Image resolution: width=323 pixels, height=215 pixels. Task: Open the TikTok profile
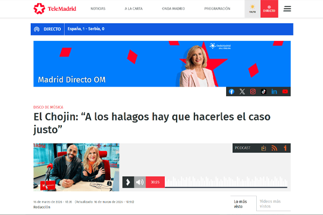(x=264, y=91)
